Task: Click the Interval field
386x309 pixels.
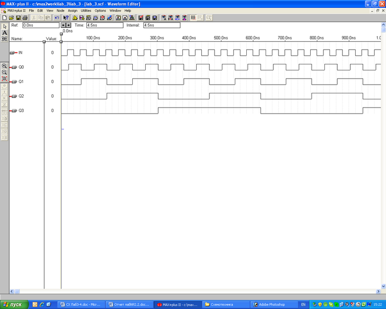Action: coord(162,25)
